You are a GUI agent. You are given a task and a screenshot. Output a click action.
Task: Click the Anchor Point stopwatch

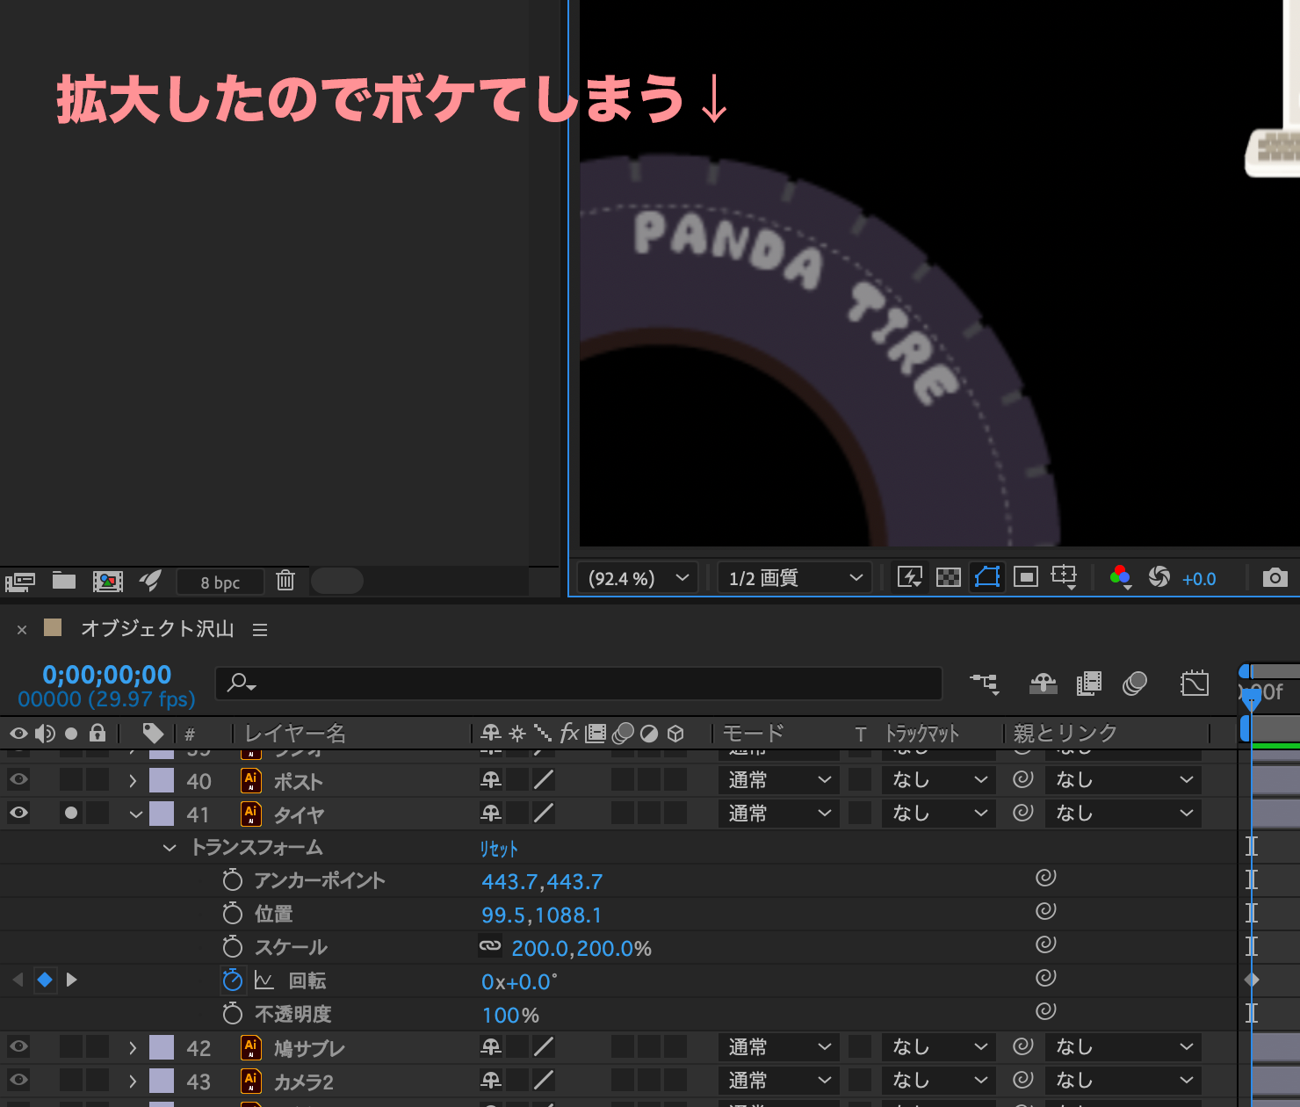click(232, 880)
